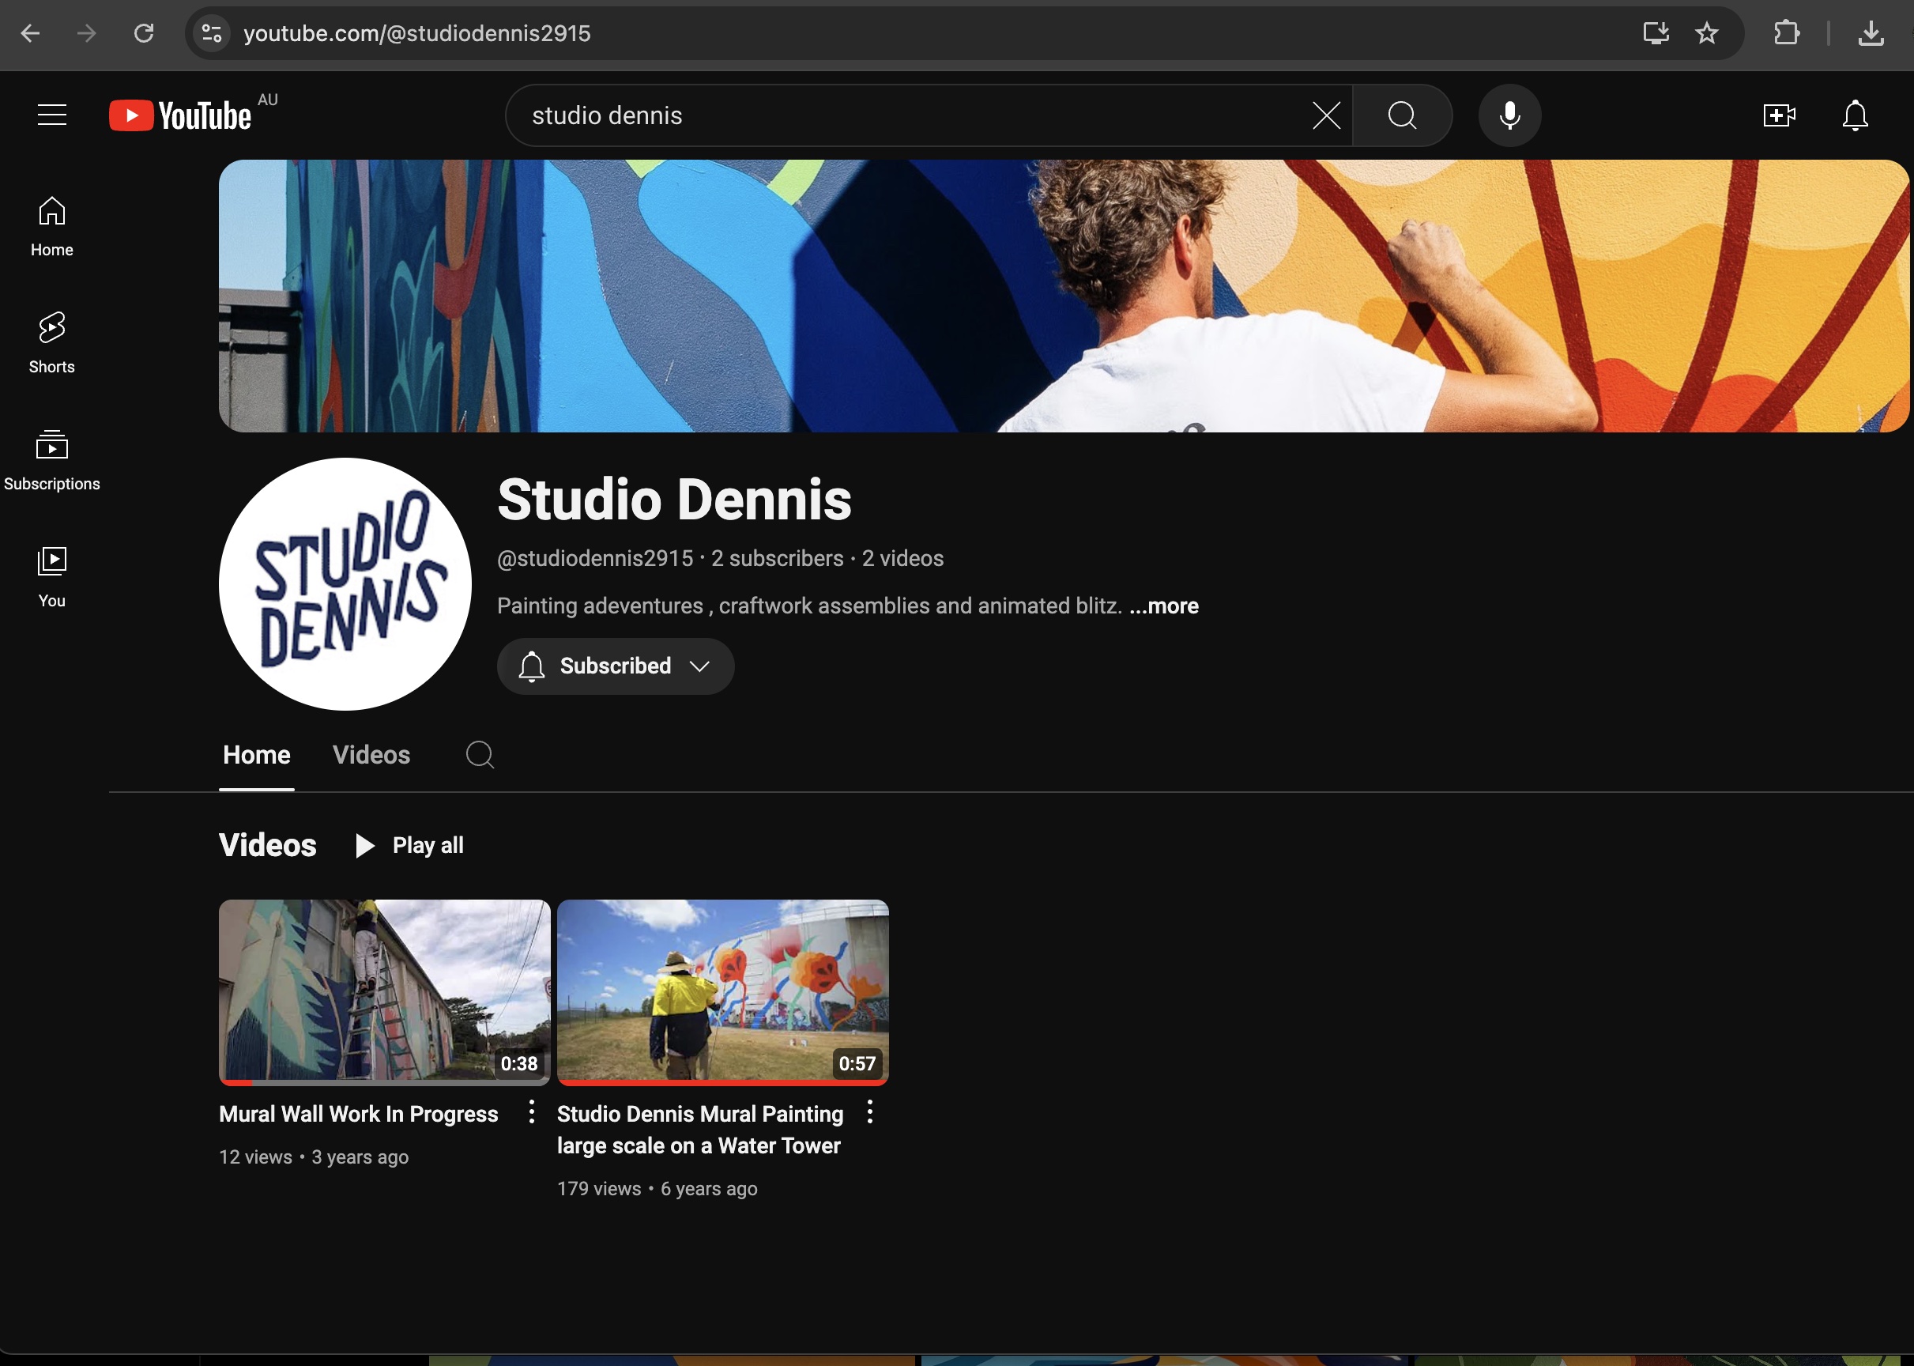Open Subscriptions in the sidebar
The width and height of the screenshot is (1914, 1366).
click(x=52, y=459)
